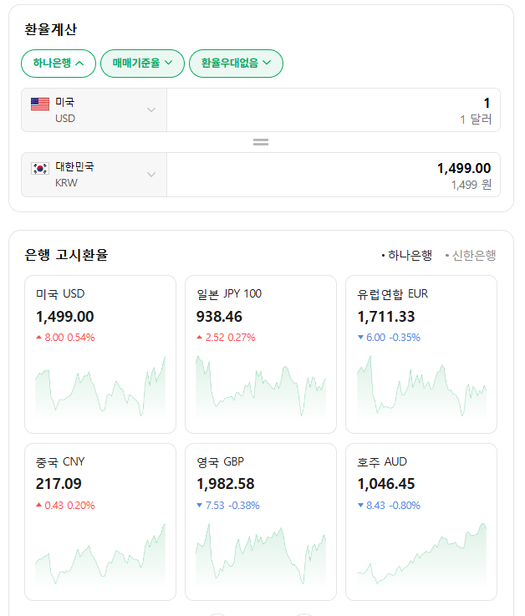Open the 호주 AUD rate card

tap(421, 484)
